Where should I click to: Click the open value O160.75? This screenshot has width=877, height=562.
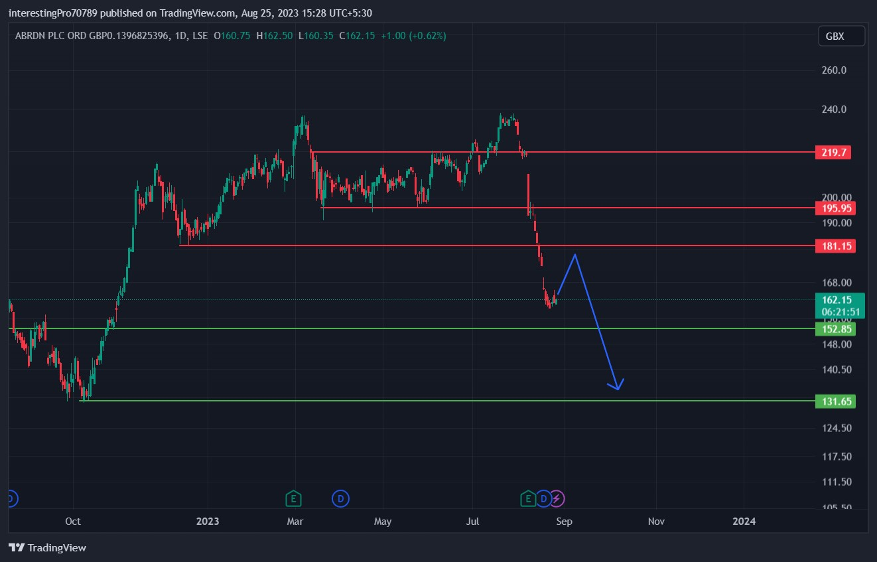point(232,36)
